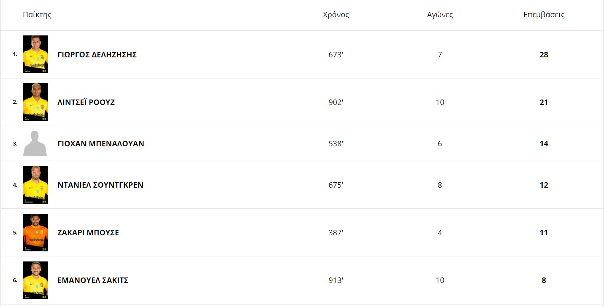Open Ντάνιελ Σούντγκρεν player photo
Image resolution: width=604 pixels, height=307 pixels.
pos(35,185)
